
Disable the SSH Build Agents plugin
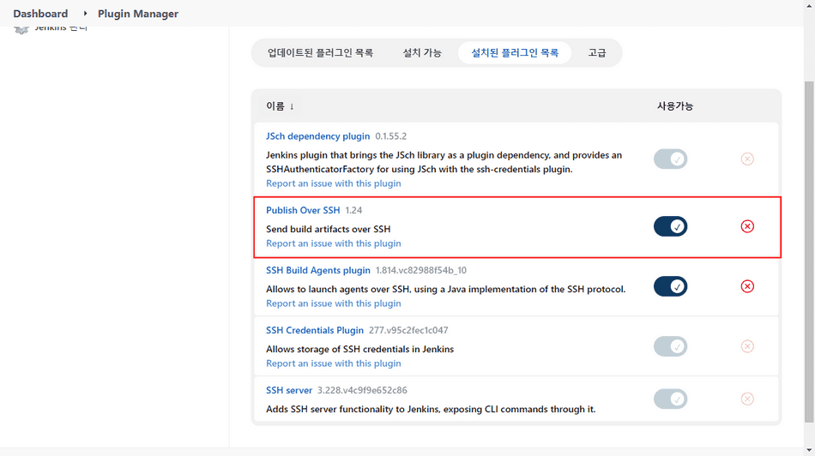point(670,286)
